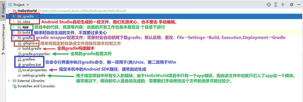Select 'Scratches and Consoles' label
Viewport: 303px width, 102px height.
tap(36, 86)
